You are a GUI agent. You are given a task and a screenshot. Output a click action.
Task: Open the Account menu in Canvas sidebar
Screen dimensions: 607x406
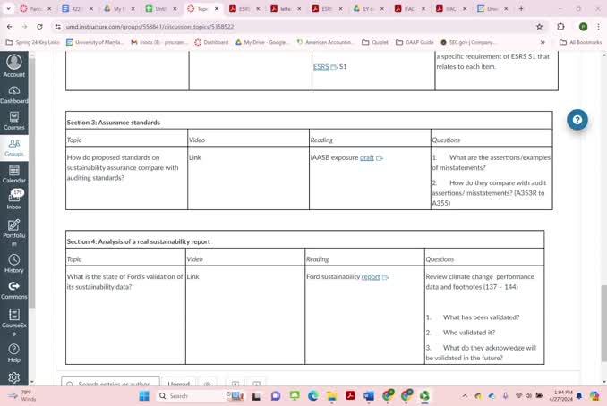click(13, 66)
